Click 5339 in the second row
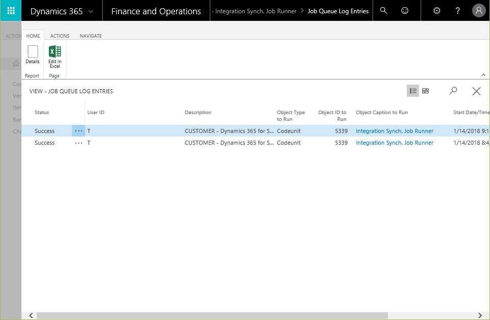490x320 pixels. (x=341, y=143)
